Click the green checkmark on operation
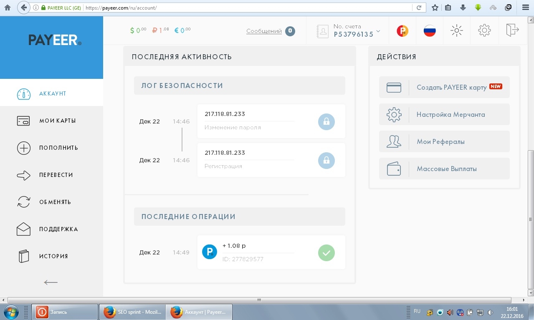This screenshot has height=320, width=534. click(x=326, y=253)
